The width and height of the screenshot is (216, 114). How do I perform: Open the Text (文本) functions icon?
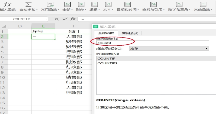coord(108,4)
